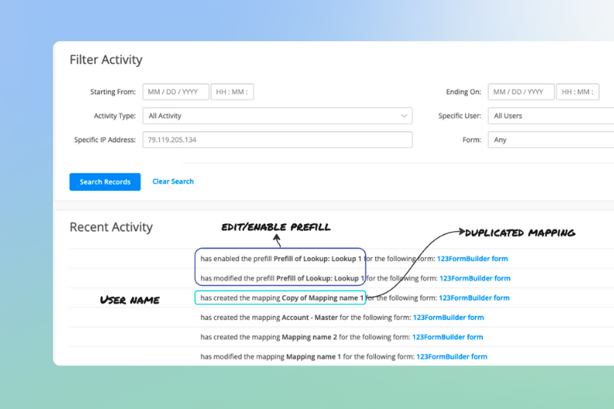Click into the Specific IP Address field

click(x=277, y=139)
